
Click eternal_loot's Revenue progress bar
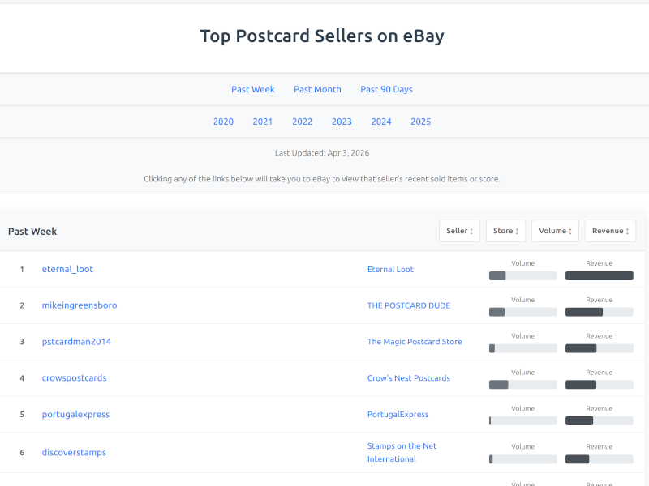pos(599,275)
